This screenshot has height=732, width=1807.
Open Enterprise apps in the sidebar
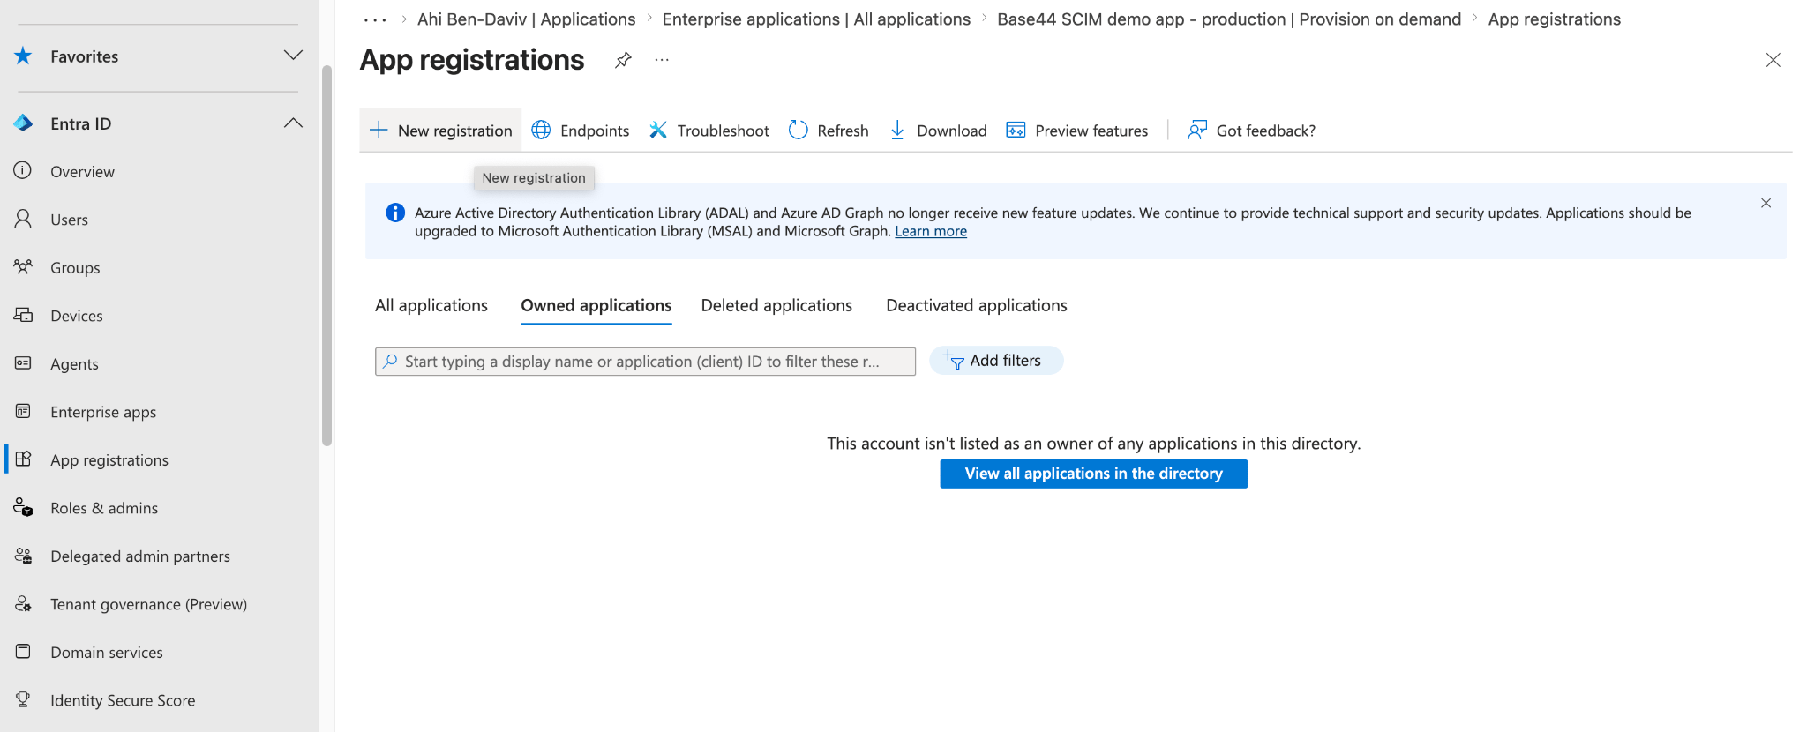pyautogui.click(x=103, y=412)
